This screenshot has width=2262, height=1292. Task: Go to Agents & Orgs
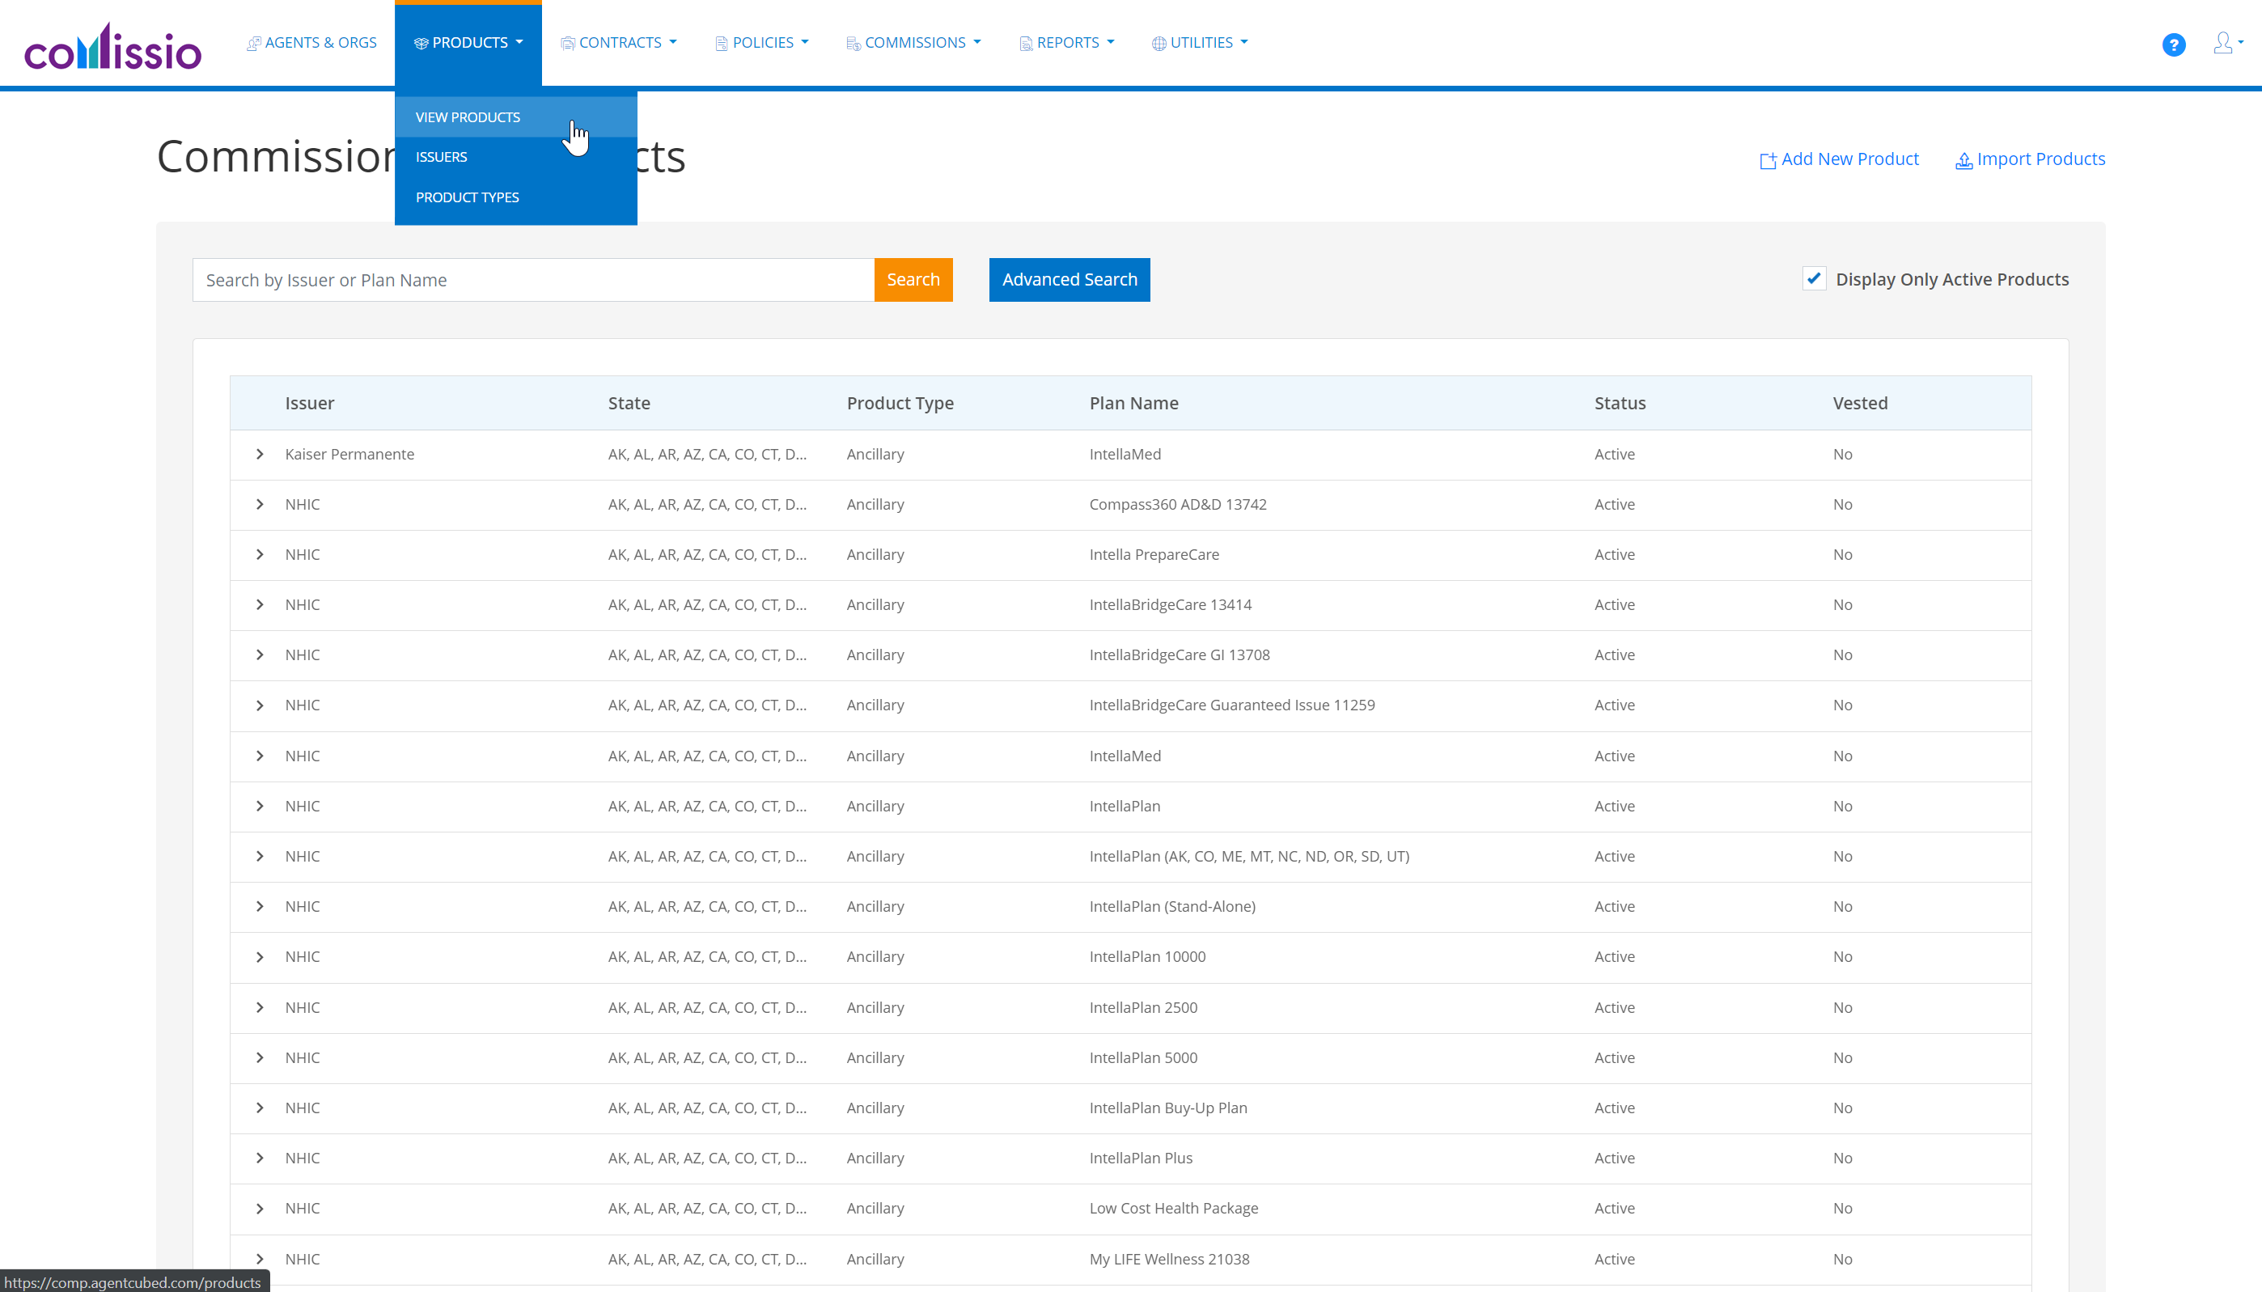311,43
